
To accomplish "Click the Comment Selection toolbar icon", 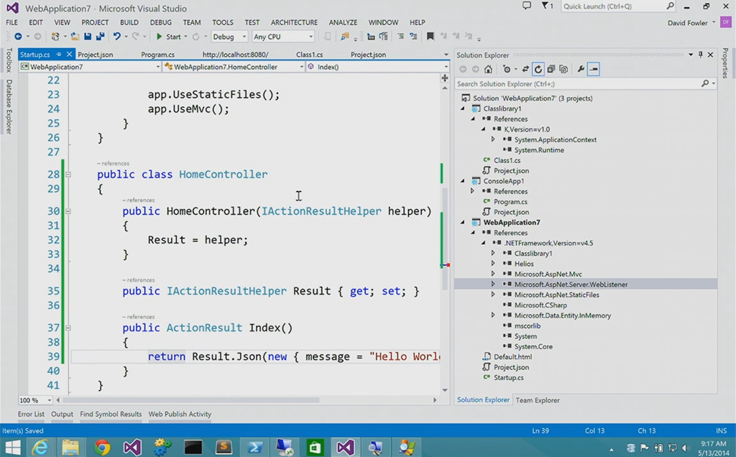I will click(x=400, y=37).
